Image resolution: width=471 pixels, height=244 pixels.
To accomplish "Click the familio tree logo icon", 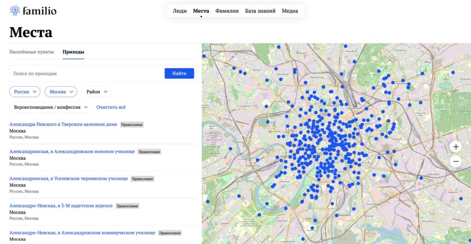I will click(x=15, y=11).
